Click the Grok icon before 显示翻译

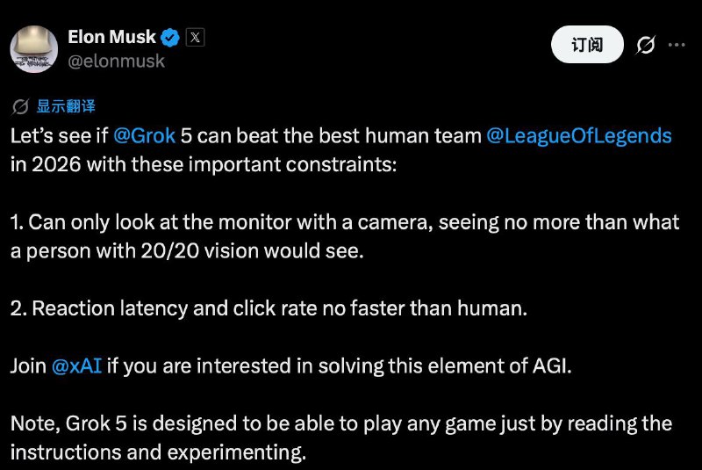[x=20, y=106]
